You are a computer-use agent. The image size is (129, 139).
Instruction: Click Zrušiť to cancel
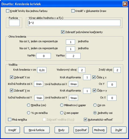(x=119, y=130)
